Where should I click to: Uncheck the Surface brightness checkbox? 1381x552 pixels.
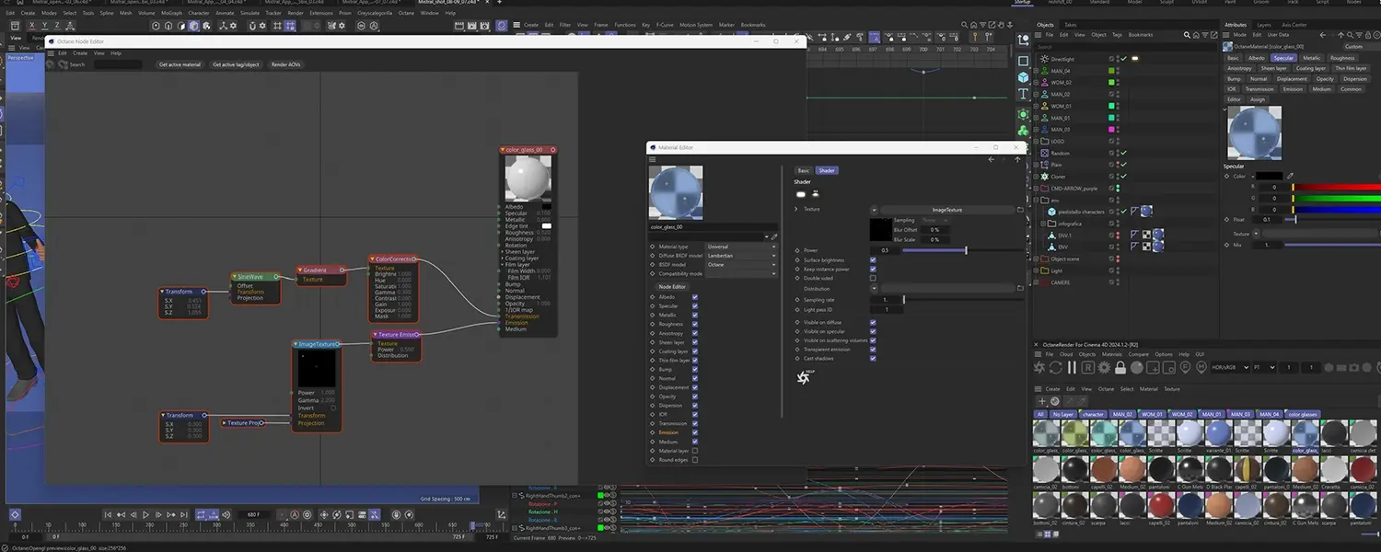(873, 259)
